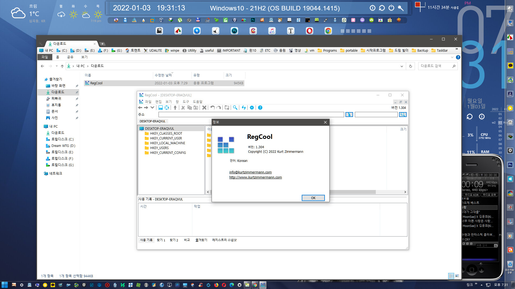Click the go-up-one-level arrow in RegCool
This screenshot has width=515, height=289.
click(x=175, y=108)
